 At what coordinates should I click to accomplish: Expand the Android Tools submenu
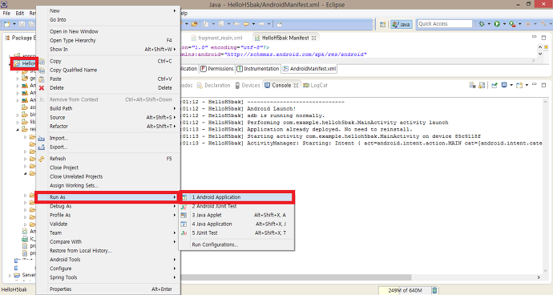pos(107,260)
